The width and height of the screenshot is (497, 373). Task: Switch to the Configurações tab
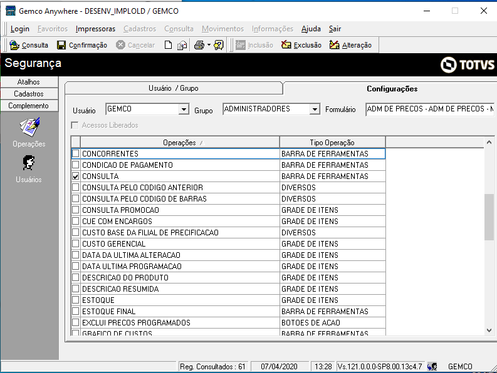coord(392,89)
